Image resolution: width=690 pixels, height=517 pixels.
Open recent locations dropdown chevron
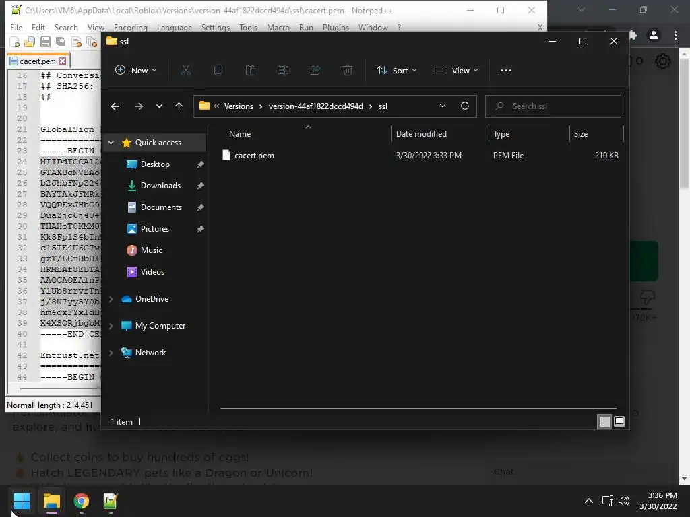coord(159,106)
